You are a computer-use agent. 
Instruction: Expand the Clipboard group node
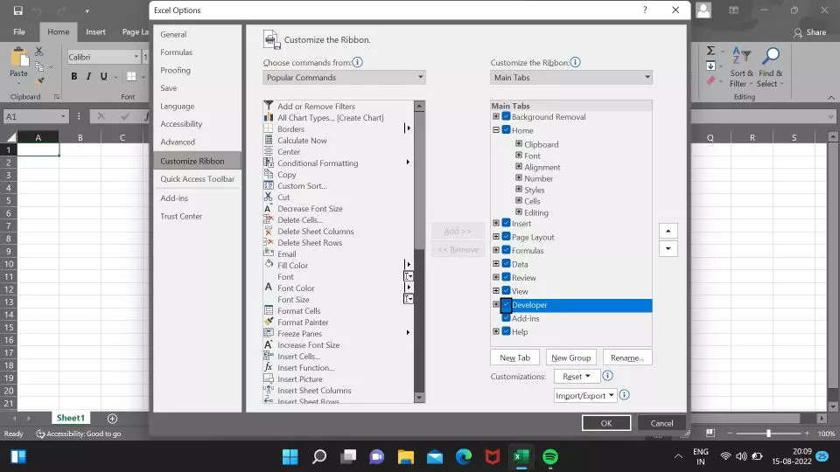[519, 143]
